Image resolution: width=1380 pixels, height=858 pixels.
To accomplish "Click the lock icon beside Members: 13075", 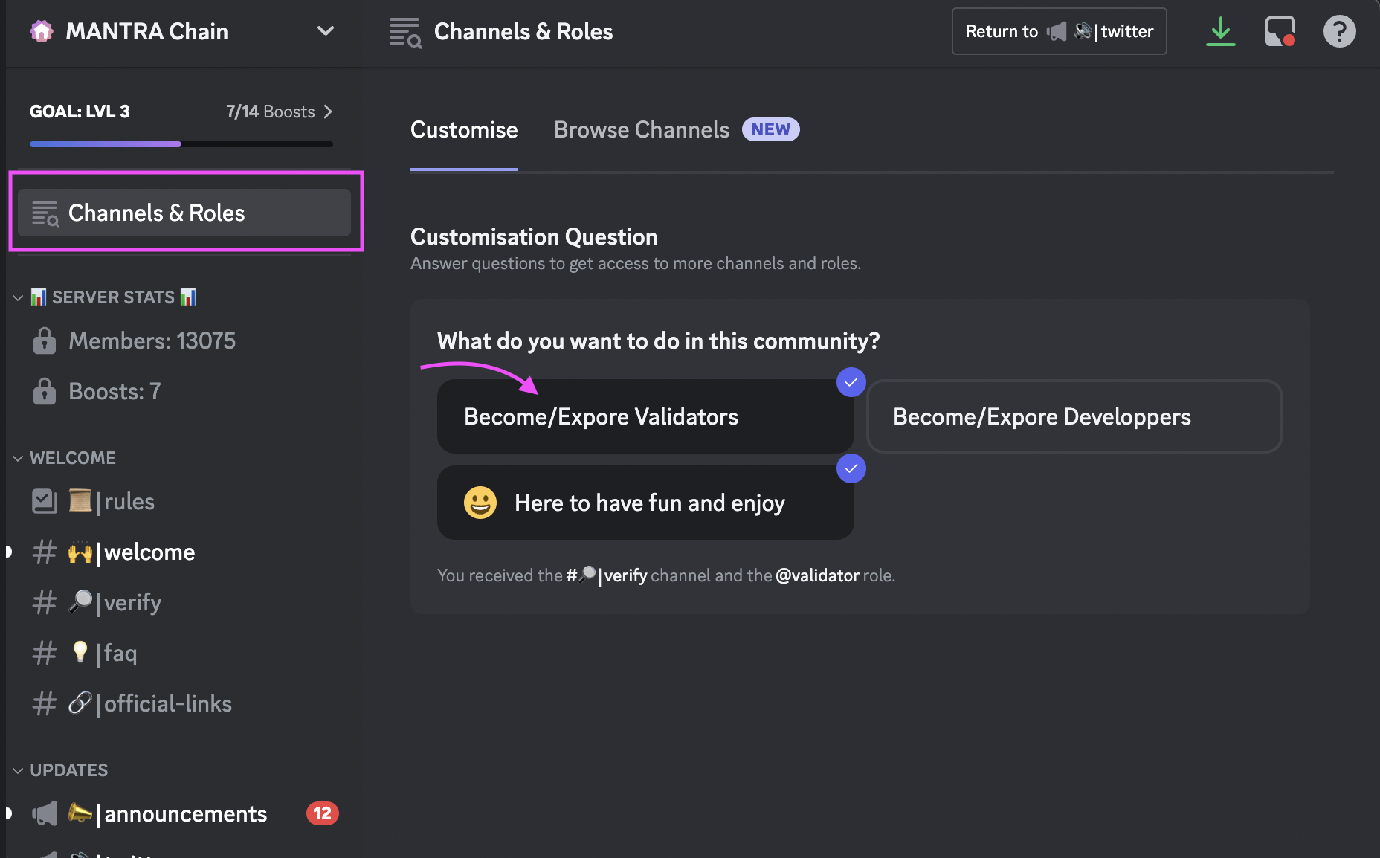I will coord(45,341).
